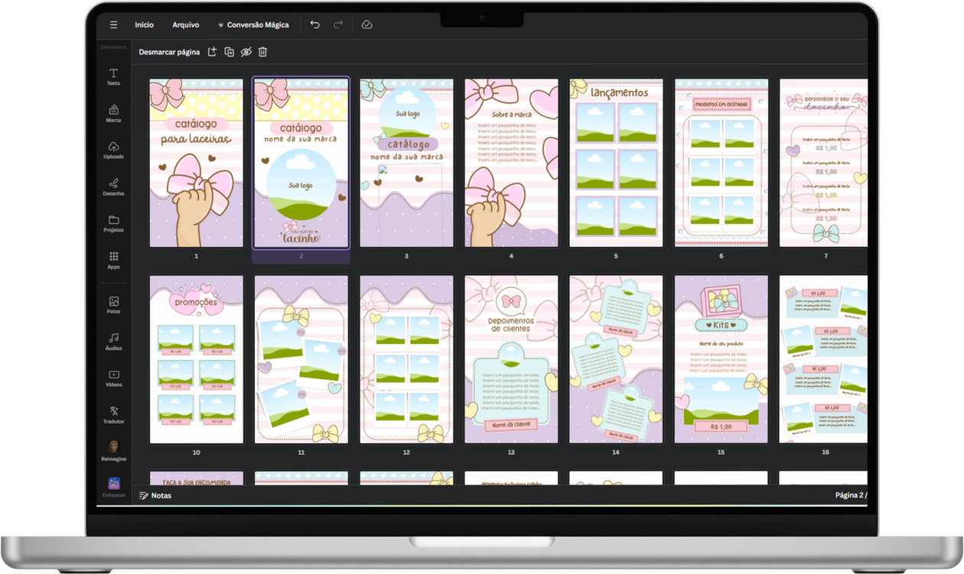Click Desmarcar página to deselect
The image size is (964, 574).
click(169, 52)
